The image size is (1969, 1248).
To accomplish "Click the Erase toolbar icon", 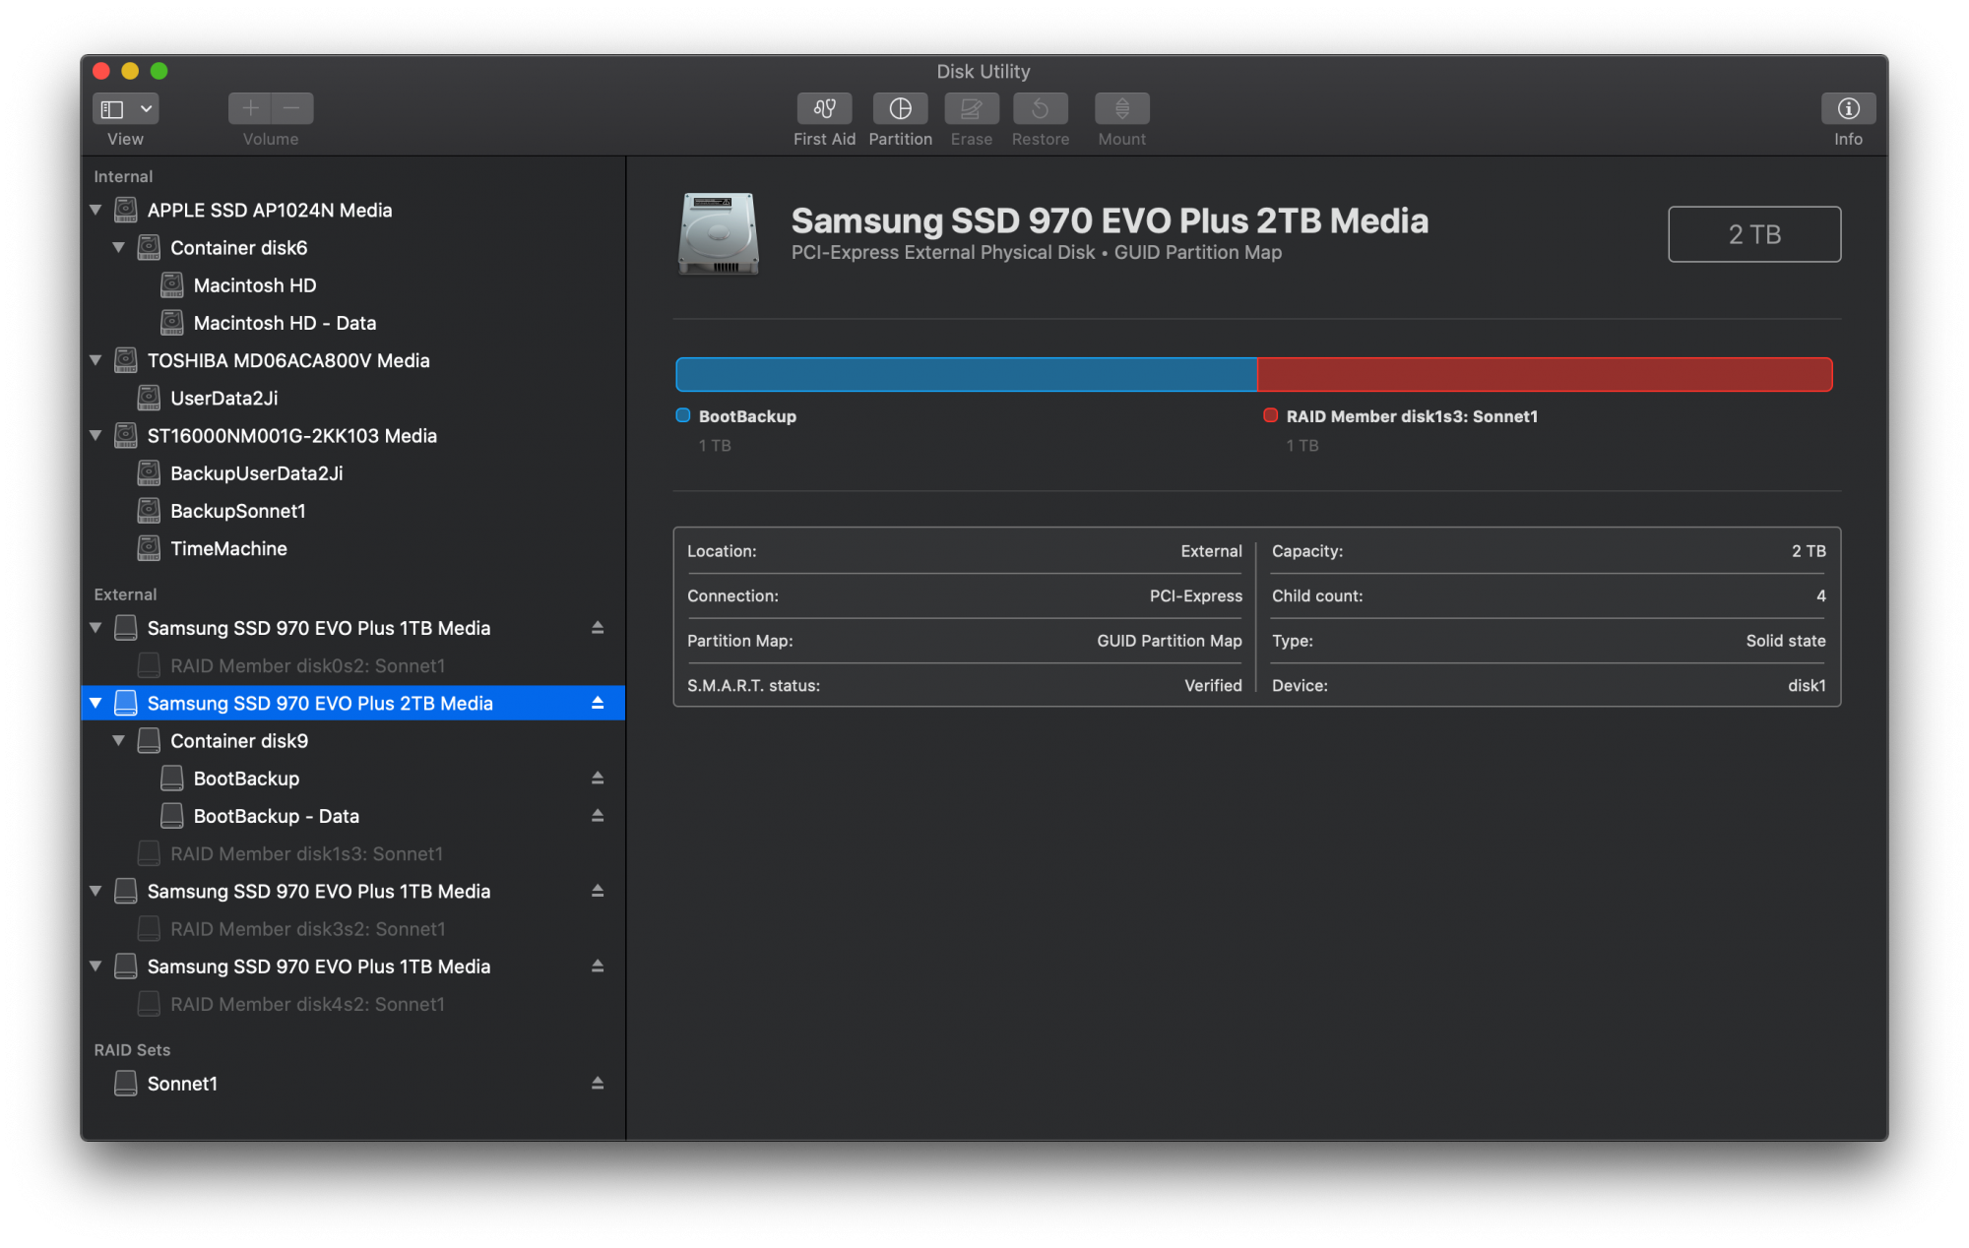I will click(971, 108).
